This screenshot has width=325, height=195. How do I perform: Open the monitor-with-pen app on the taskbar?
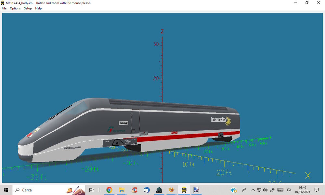tap(196, 190)
